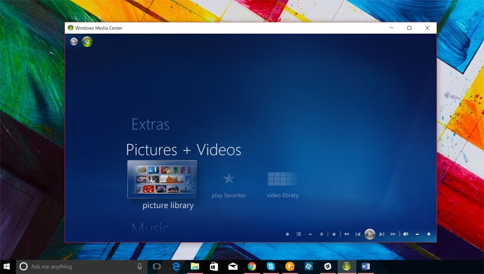Image resolution: width=484 pixels, height=274 pixels.
Task: Click the record button
Action: coord(287,234)
